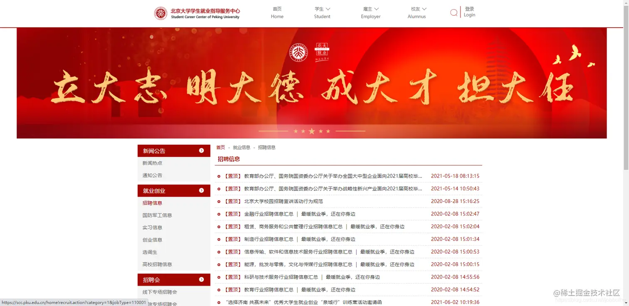Expand the 校友 Alumnus dropdown
Viewport: 629px width, 306px height.
(416, 12)
